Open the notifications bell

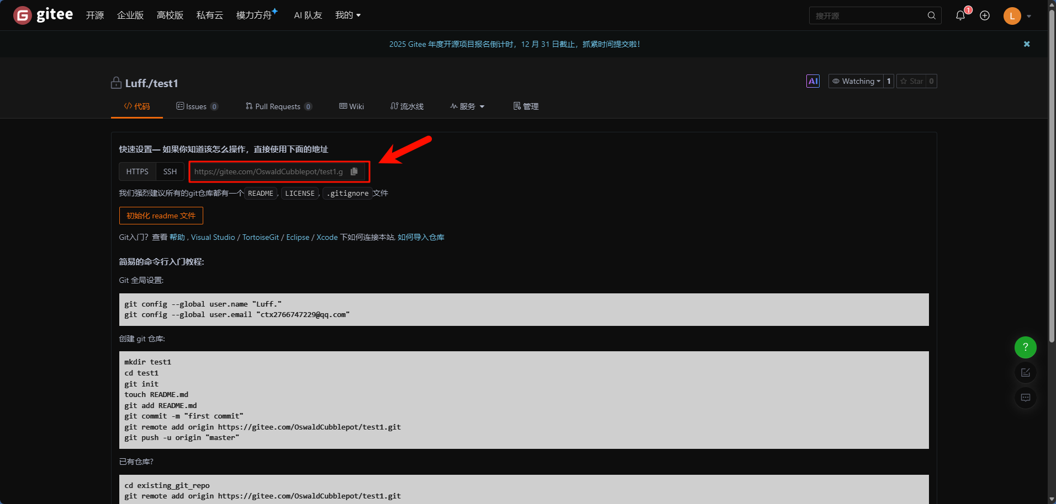coord(960,15)
